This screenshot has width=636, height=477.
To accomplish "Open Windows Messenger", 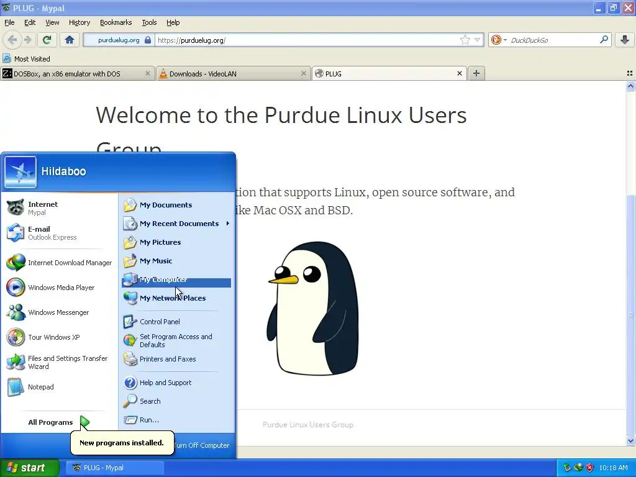I will (59, 312).
